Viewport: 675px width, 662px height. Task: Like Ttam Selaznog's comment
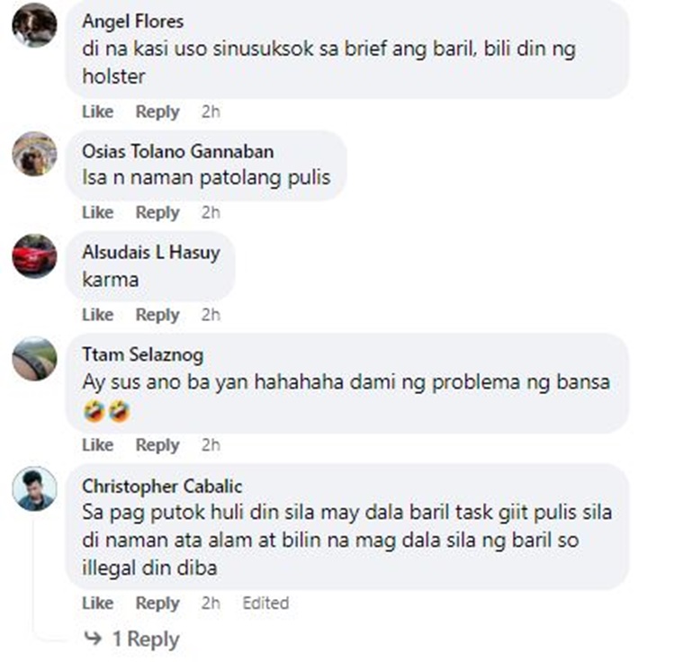click(x=98, y=444)
